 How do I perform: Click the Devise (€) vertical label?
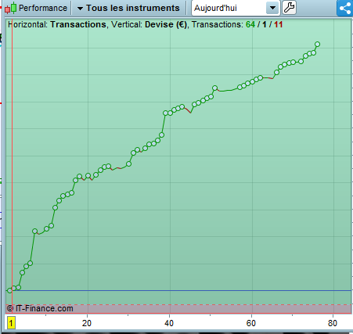[166, 24]
